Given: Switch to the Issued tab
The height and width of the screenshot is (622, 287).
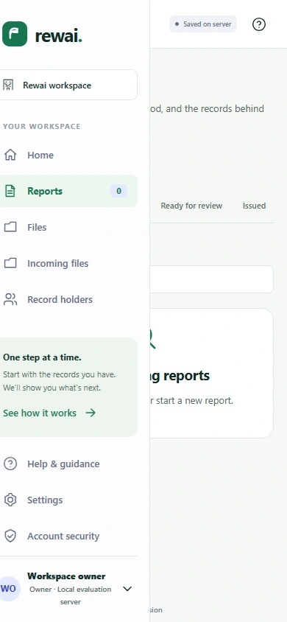Looking at the screenshot, I should pos(254,206).
